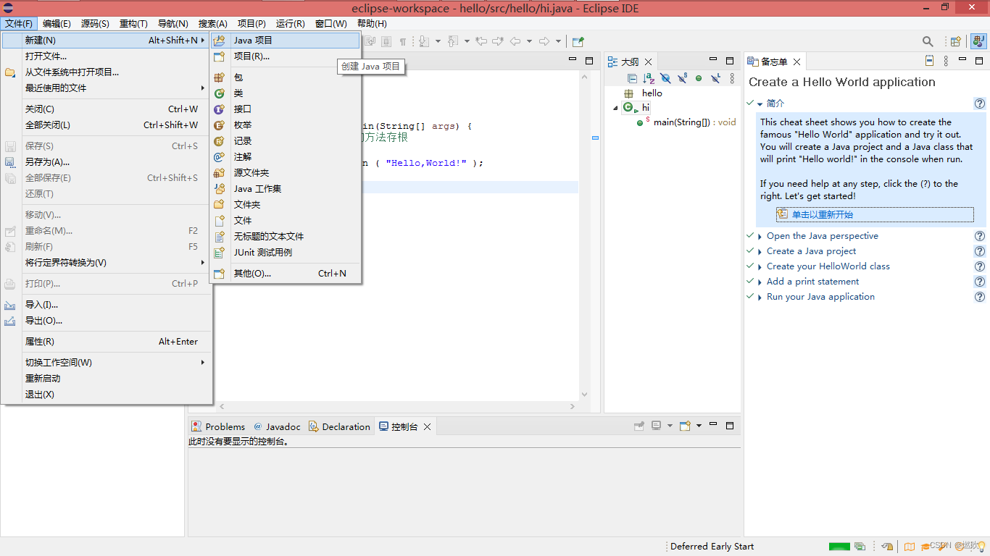The image size is (990, 556).
Task: Open 导出(O)... from File menu
Action: (x=107, y=321)
